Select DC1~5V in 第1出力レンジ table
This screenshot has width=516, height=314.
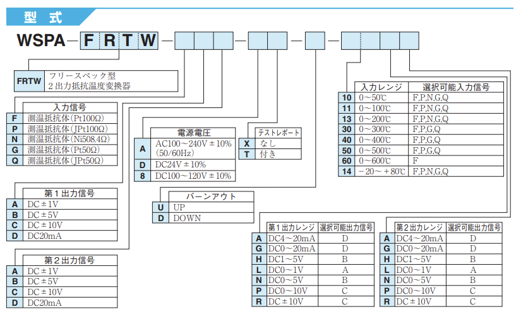tap(292, 259)
